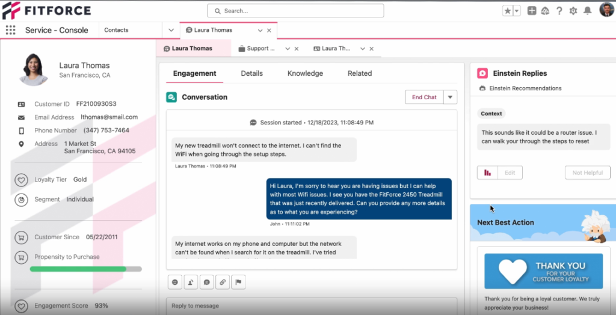Switch to the Knowledge tab
This screenshot has width=616, height=315.
[305, 73]
